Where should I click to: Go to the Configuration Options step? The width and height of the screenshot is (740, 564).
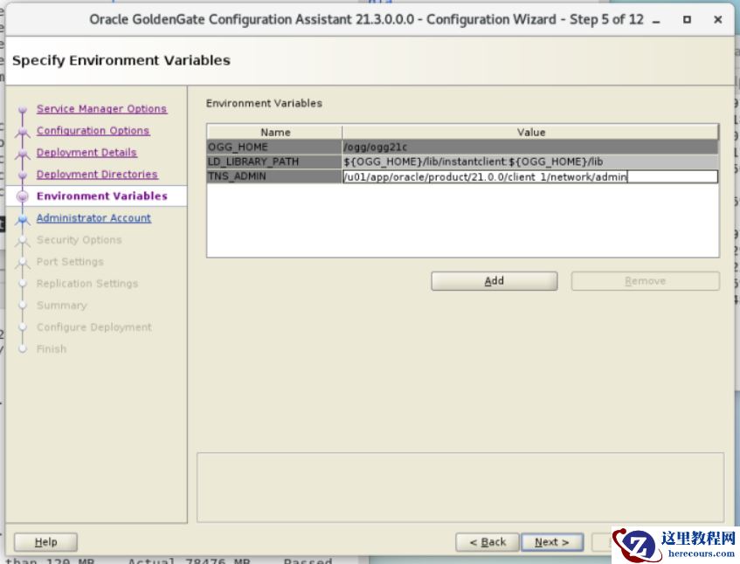(93, 131)
